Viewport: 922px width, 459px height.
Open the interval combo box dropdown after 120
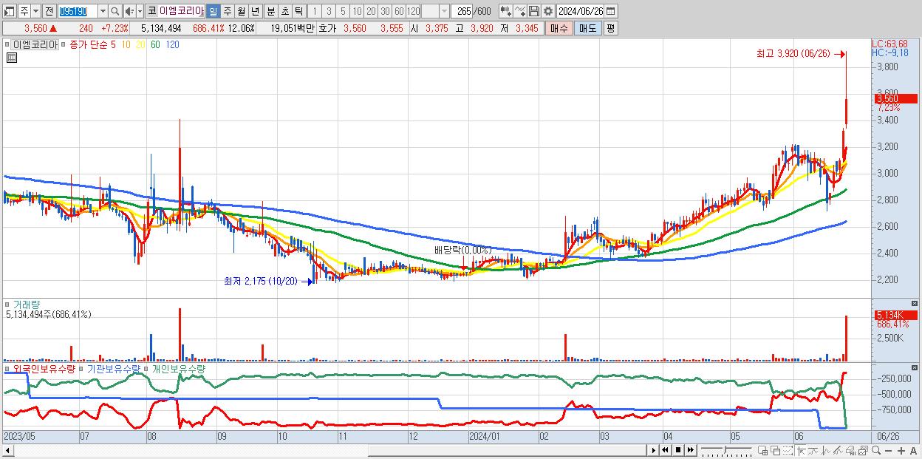pyautogui.click(x=444, y=11)
